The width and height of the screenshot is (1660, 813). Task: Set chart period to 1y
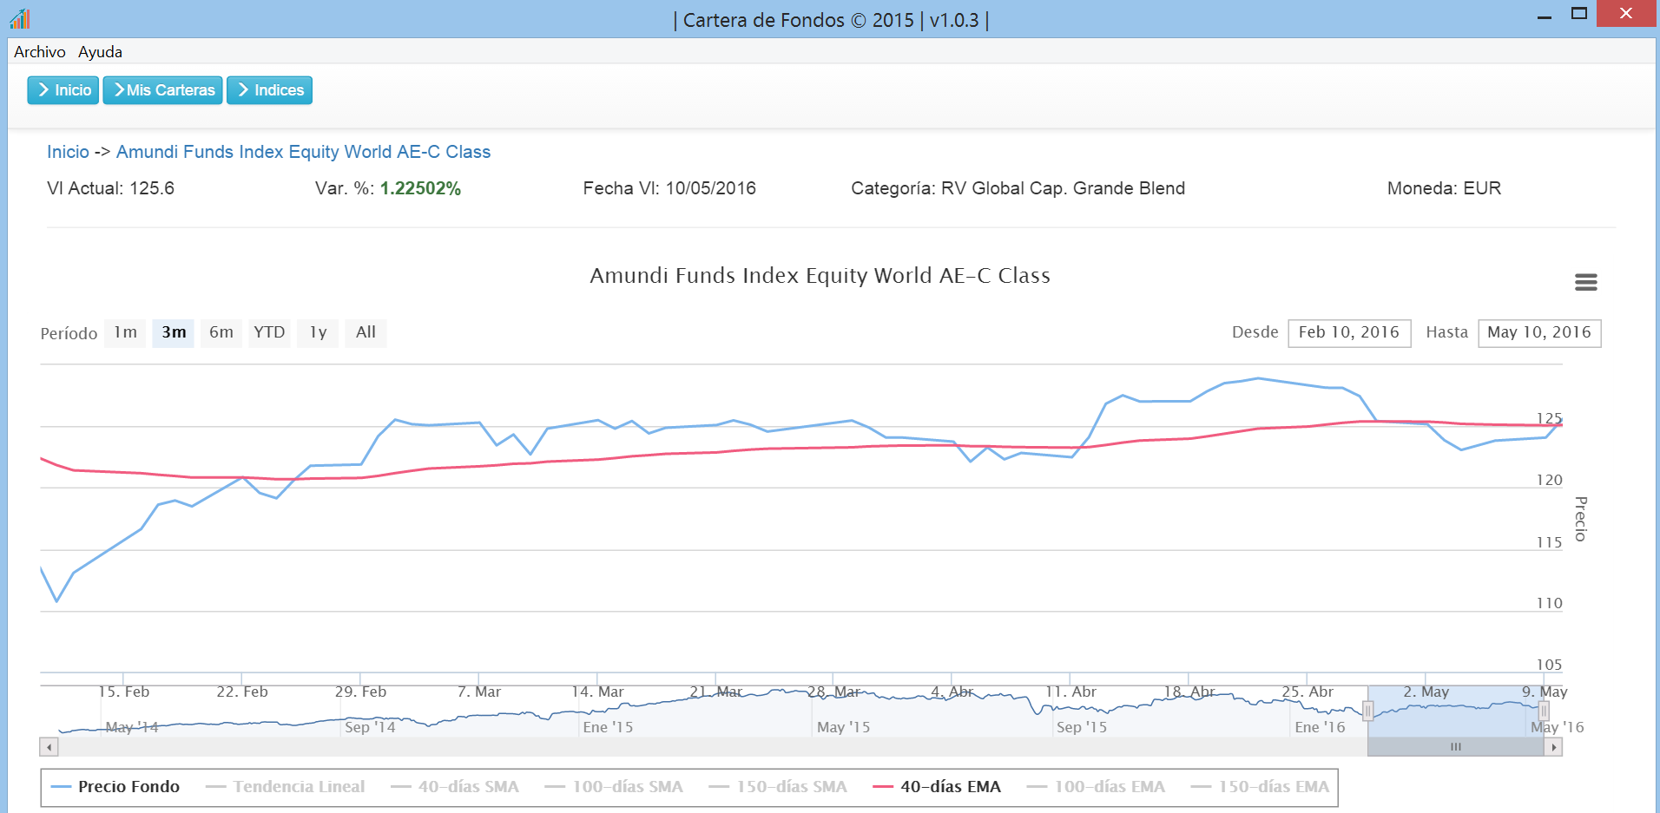(319, 332)
